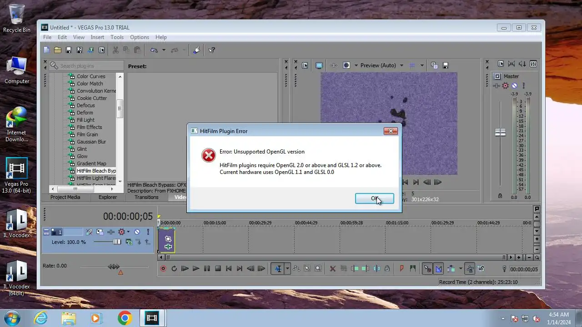
Task: Open Master Bus audio properties icon
Action: tap(501, 64)
